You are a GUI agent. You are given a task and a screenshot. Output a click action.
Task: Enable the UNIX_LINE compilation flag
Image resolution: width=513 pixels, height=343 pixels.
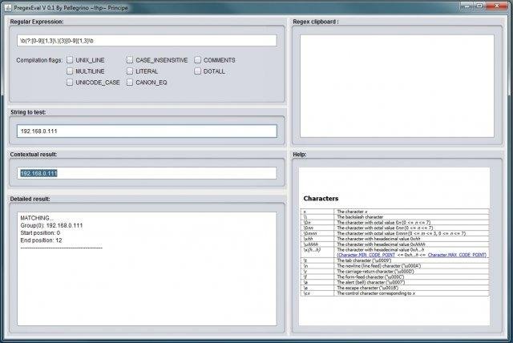pos(70,60)
